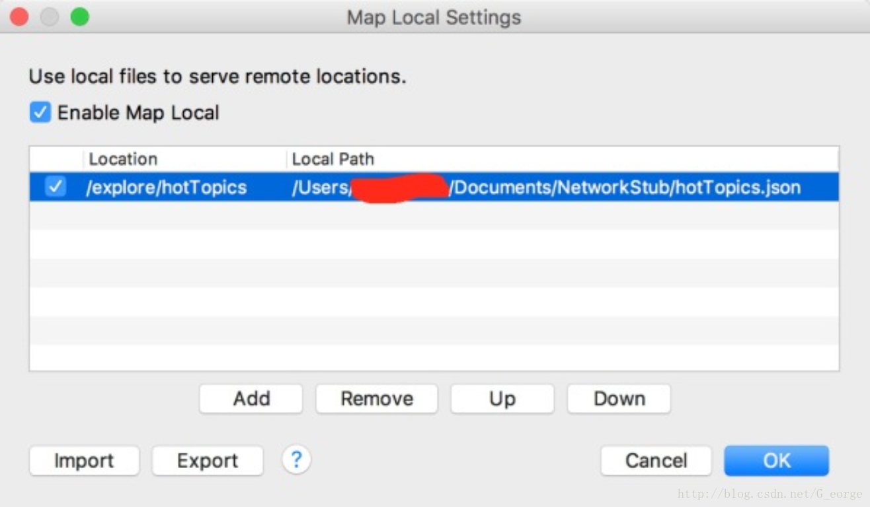Confirm settings with OK
The image size is (870, 507).
[776, 461]
